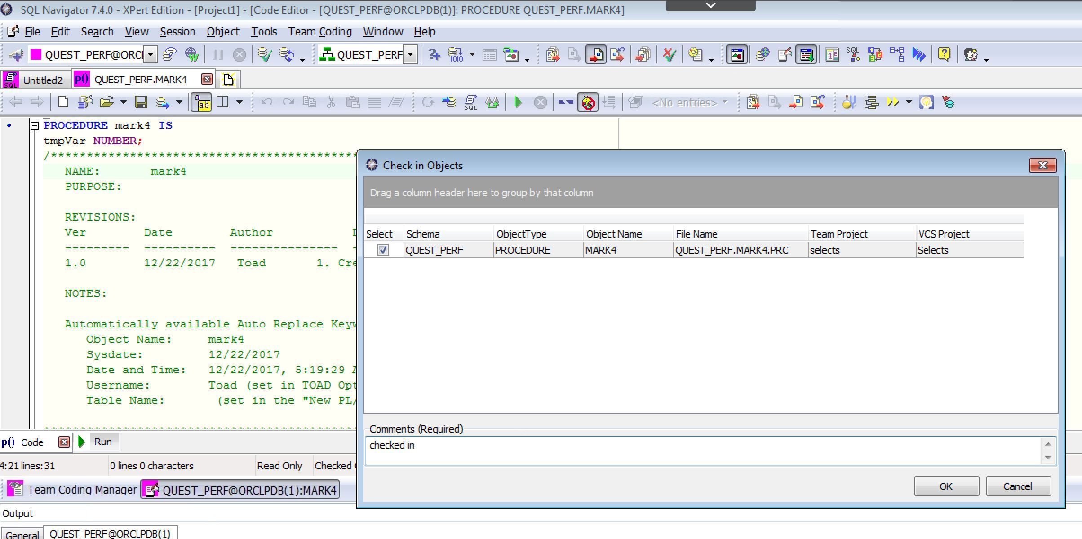1082x539 pixels.
Task: Open dropdown next to yellow double-arrow
Action: (909, 102)
